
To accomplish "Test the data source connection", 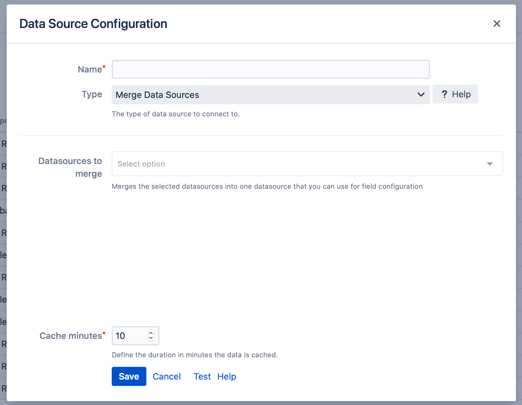I will (x=202, y=376).
